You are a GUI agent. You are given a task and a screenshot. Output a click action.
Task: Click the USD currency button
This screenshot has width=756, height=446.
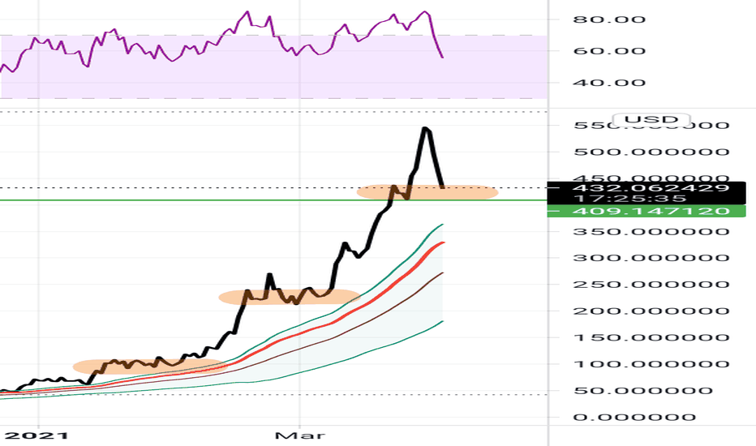[651, 119]
